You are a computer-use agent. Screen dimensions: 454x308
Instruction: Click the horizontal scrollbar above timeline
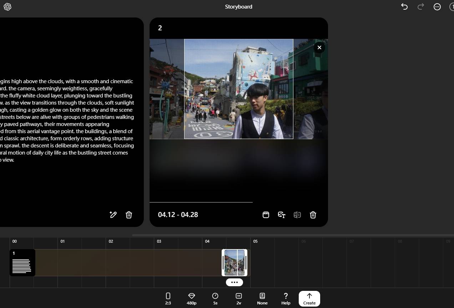tap(293, 235)
